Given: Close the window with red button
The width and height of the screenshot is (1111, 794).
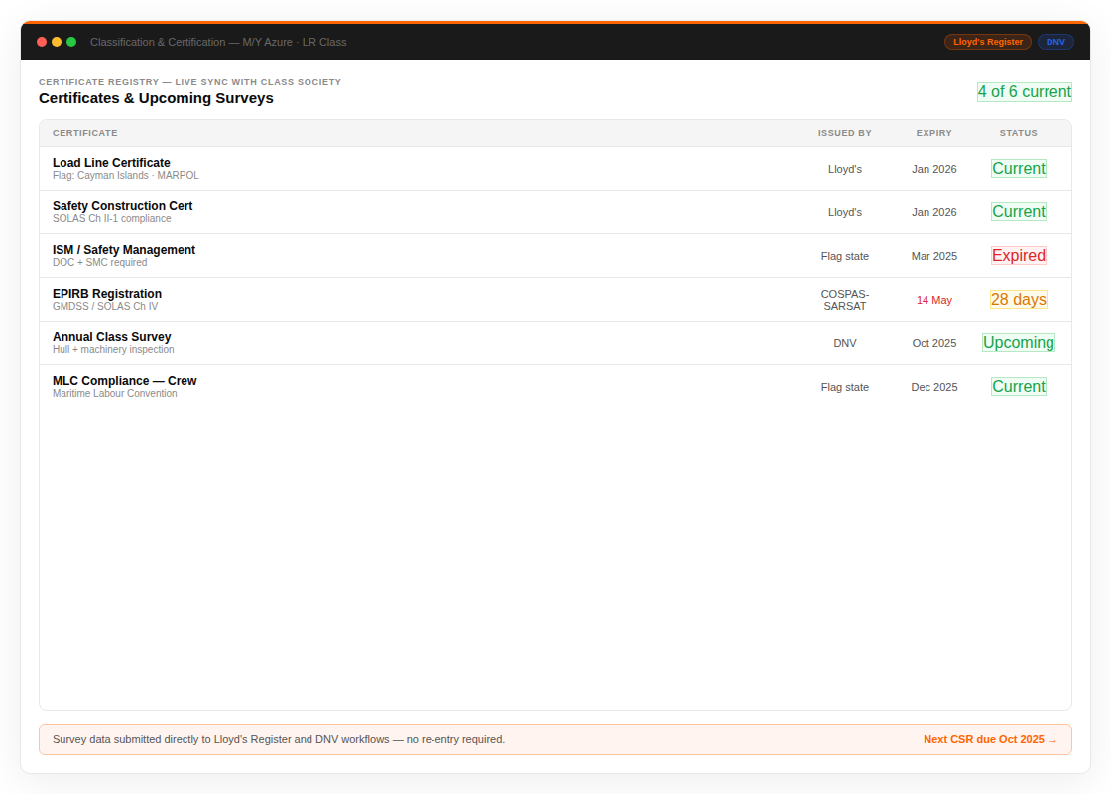Looking at the screenshot, I should [x=42, y=42].
